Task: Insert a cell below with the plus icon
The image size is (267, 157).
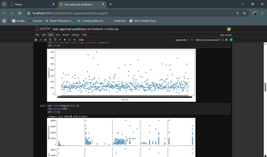Action: tap(41, 40)
